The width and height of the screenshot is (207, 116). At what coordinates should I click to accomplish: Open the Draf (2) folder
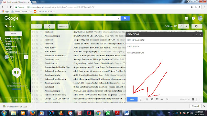click(8, 49)
